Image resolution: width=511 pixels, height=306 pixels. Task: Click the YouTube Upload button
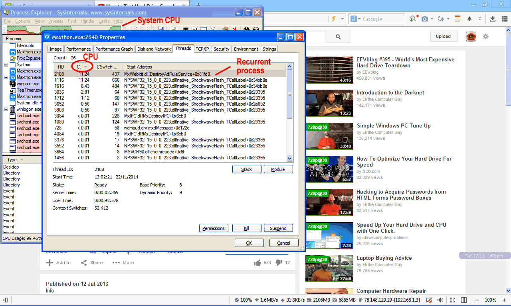coord(443,36)
